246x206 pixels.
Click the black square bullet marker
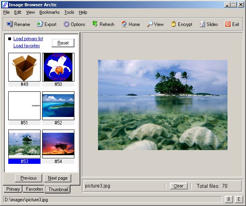9,39
